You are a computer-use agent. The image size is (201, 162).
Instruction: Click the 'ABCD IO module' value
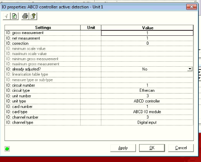click(147, 112)
